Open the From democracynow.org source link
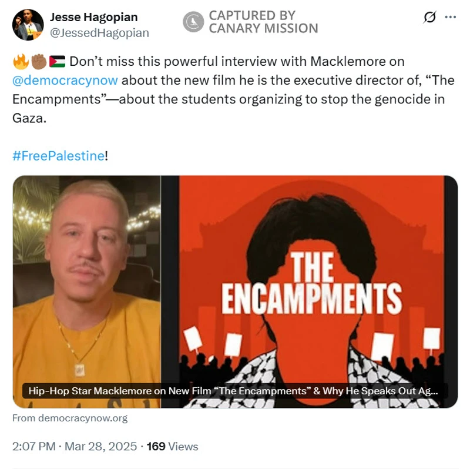The width and height of the screenshot is (470, 469). click(70, 418)
